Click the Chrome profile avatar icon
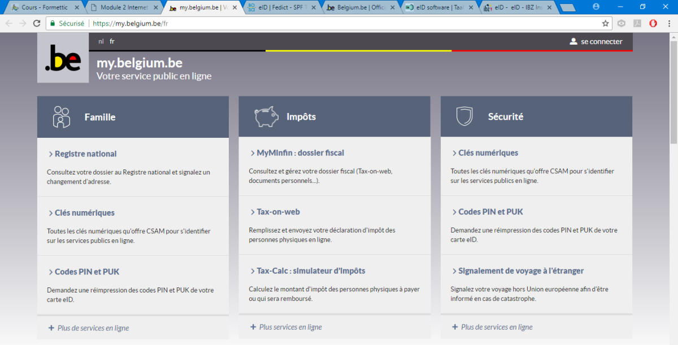 click(596, 7)
